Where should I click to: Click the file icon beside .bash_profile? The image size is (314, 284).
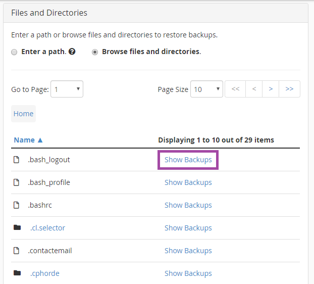17,182
